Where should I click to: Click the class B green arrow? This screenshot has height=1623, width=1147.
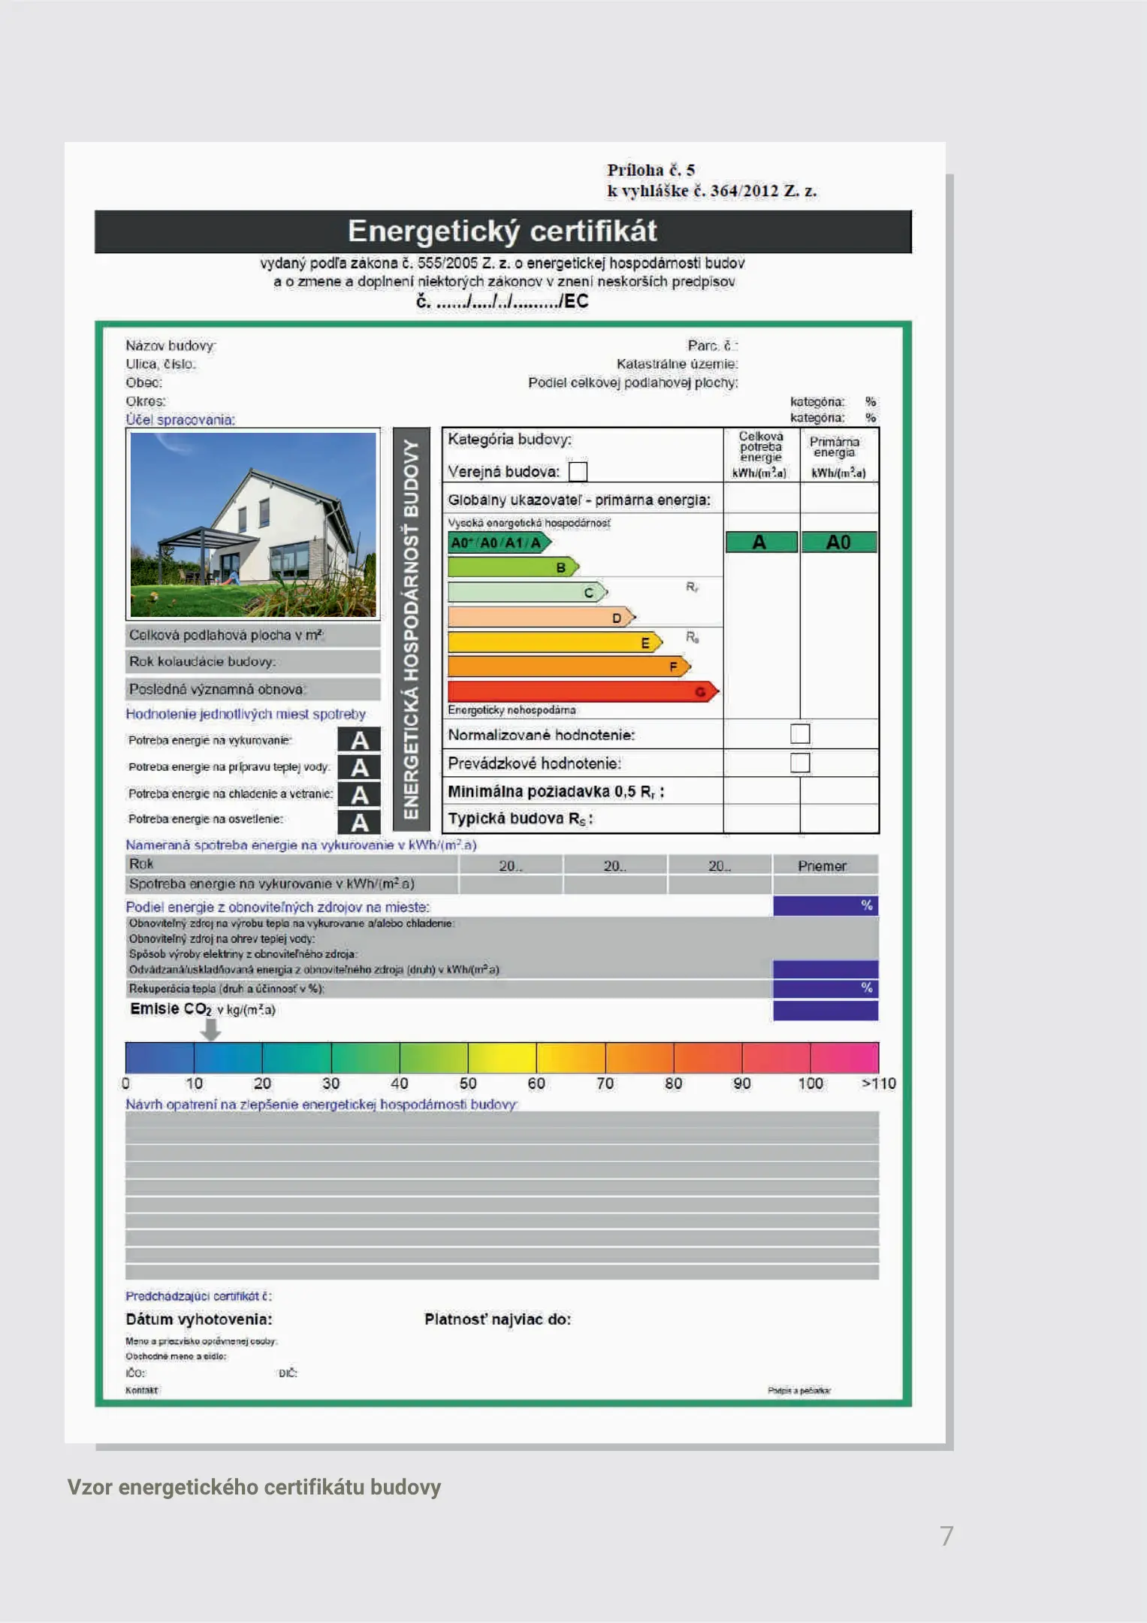click(x=513, y=567)
